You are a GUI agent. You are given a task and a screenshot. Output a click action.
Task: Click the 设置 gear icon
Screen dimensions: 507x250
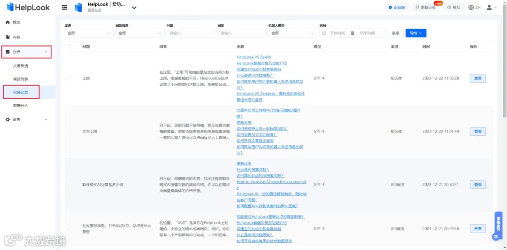point(8,119)
